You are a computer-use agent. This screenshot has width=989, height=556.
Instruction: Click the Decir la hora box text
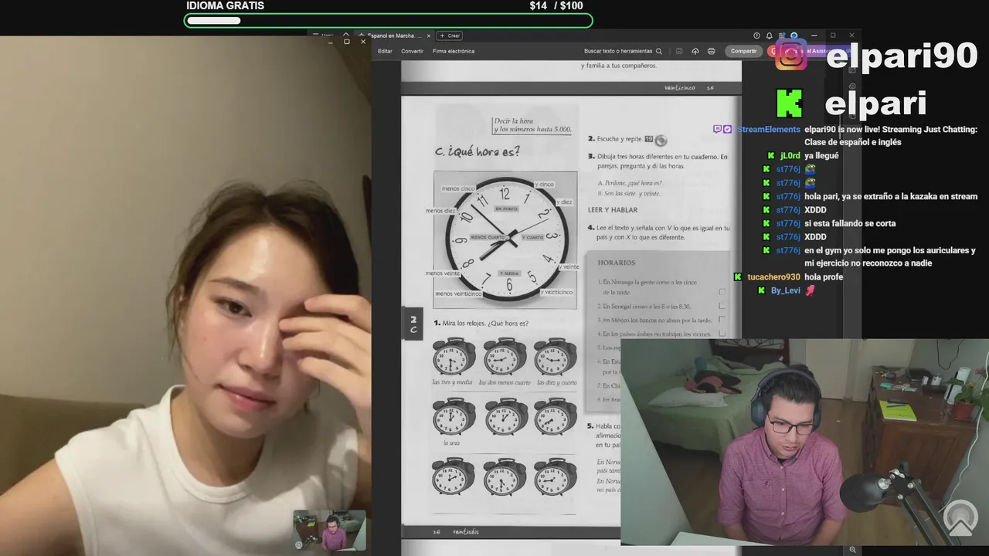tap(532, 125)
